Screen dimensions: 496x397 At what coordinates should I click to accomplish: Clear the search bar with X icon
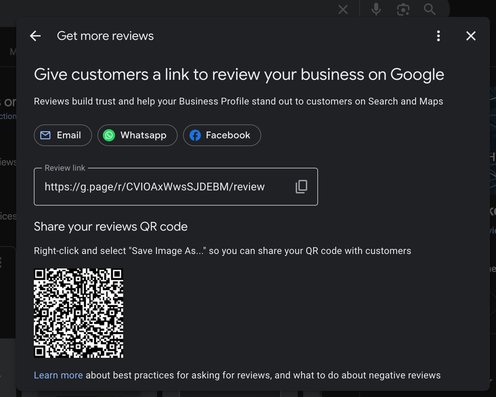coord(343,9)
